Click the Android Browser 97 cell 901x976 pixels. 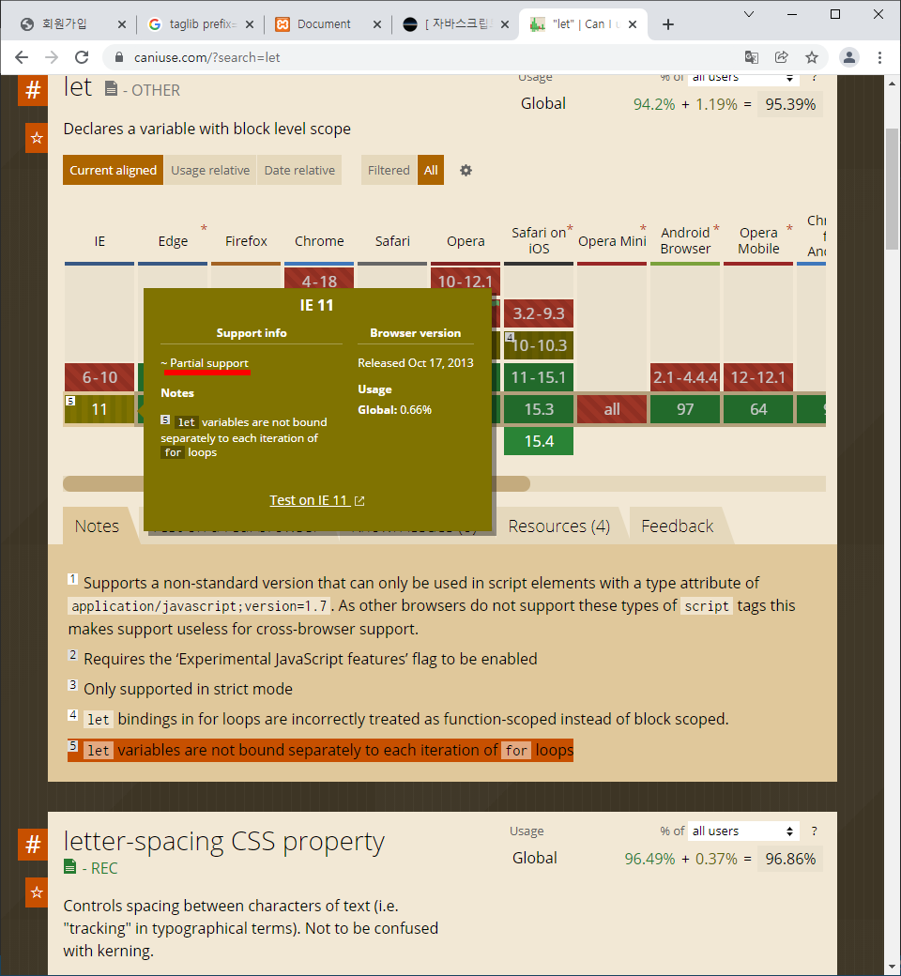685,409
